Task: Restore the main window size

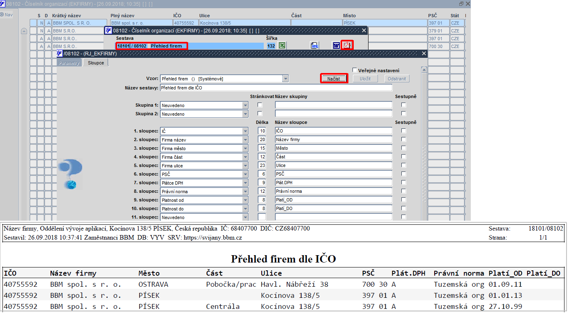Action: [x=461, y=3]
